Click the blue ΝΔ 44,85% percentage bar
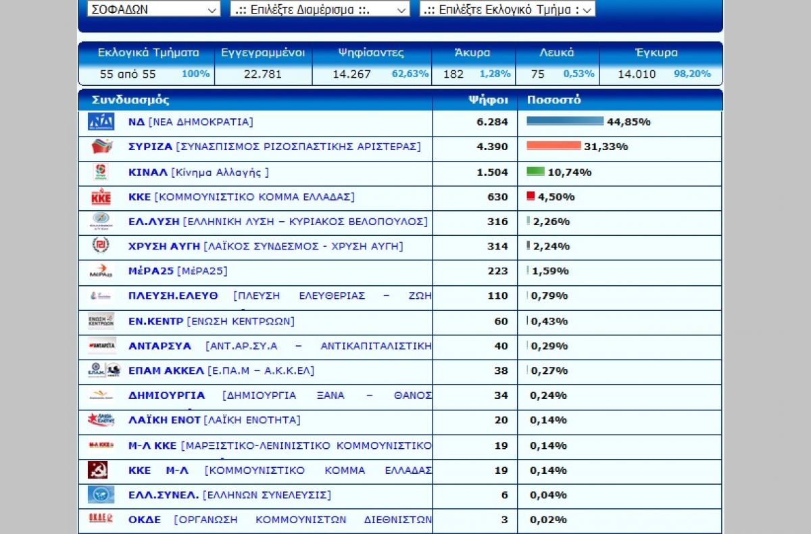 pos(565,121)
